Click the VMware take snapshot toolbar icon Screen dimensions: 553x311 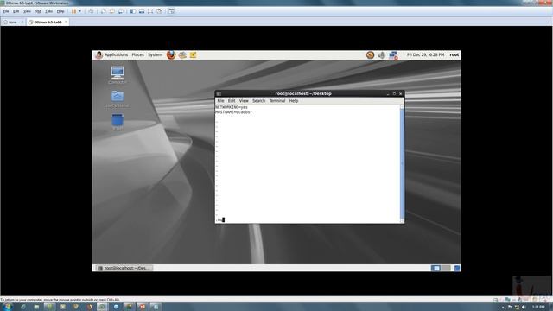pos(104,11)
